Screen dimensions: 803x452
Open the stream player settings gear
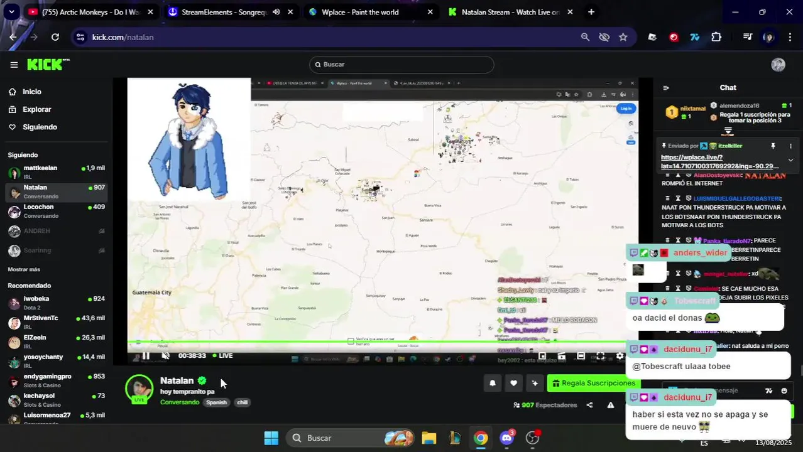(620, 356)
